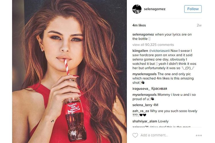Follow the selenagomez account
215x143 pixels.
point(193,9)
